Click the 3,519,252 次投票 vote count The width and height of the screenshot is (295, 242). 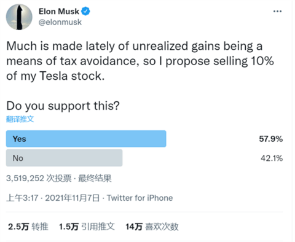tap(39, 178)
